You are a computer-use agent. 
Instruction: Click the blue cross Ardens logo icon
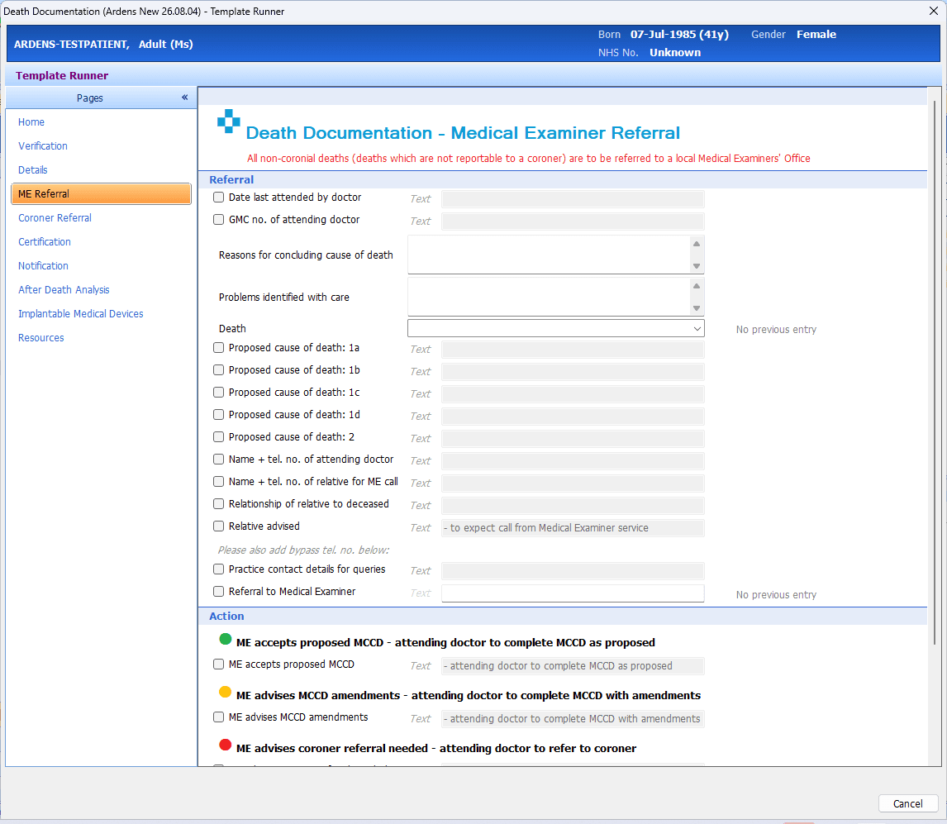click(x=228, y=121)
